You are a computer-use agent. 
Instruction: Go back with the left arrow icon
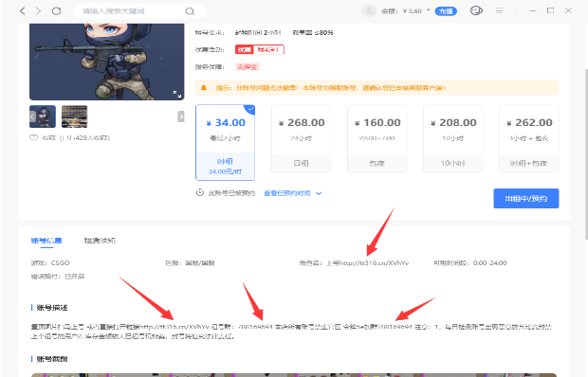[23, 11]
